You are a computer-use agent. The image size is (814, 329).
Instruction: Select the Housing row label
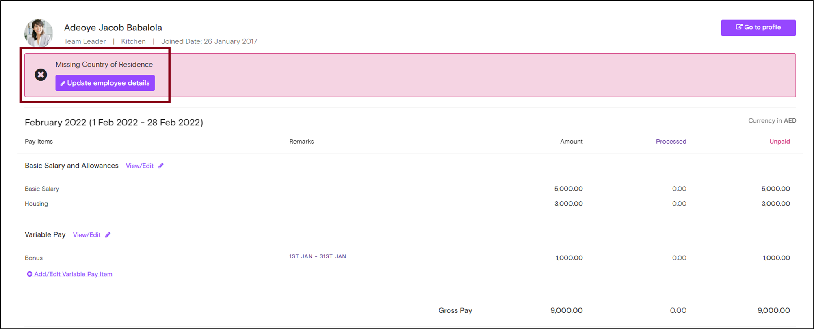coord(36,204)
